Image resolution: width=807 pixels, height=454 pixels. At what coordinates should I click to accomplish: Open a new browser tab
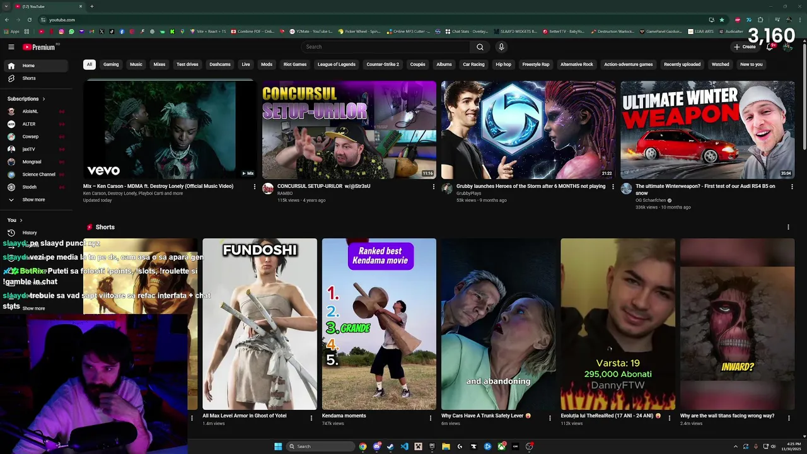point(91,6)
